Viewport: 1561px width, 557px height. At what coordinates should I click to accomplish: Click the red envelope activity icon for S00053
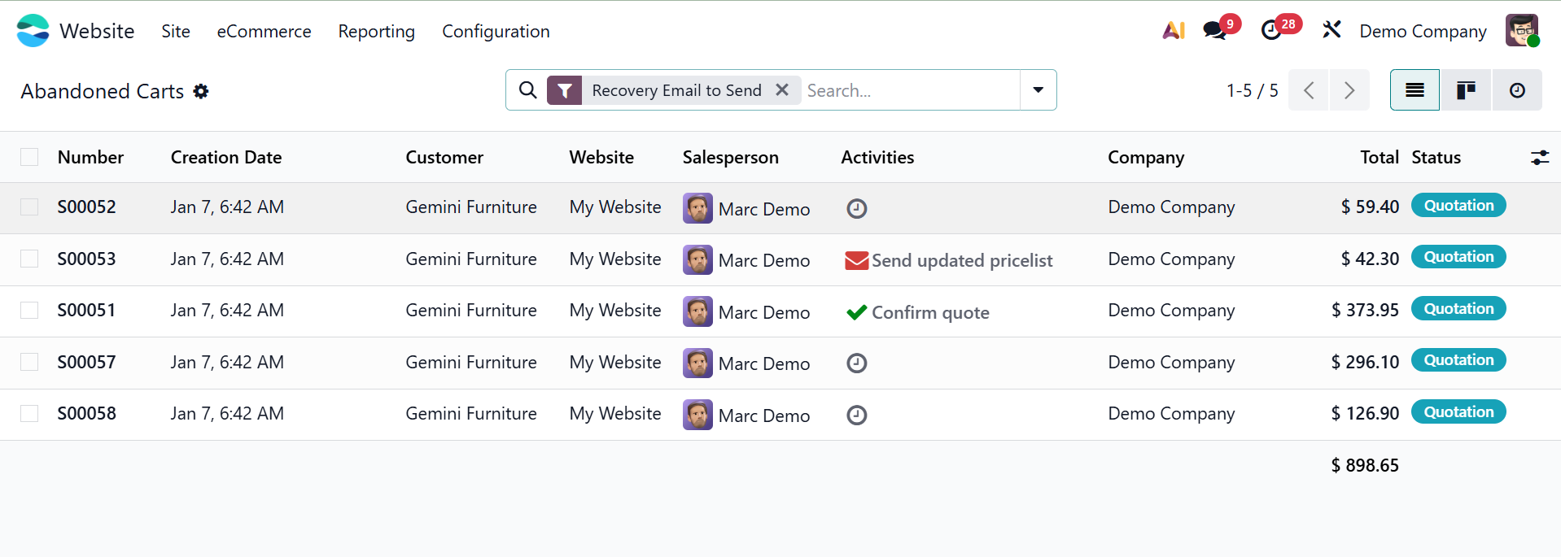pyautogui.click(x=856, y=260)
